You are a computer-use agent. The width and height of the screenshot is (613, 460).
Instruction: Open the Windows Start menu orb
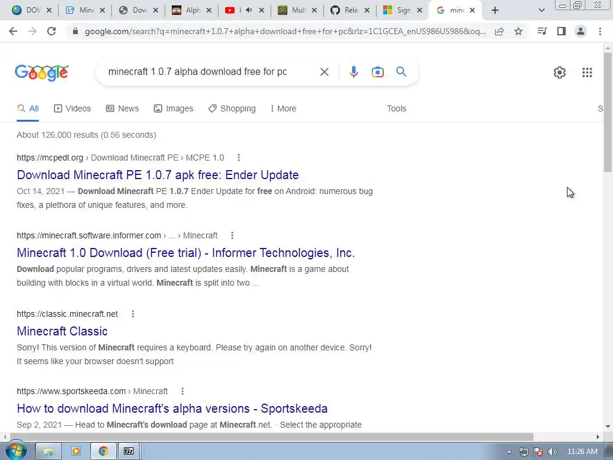click(x=16, y=450)
